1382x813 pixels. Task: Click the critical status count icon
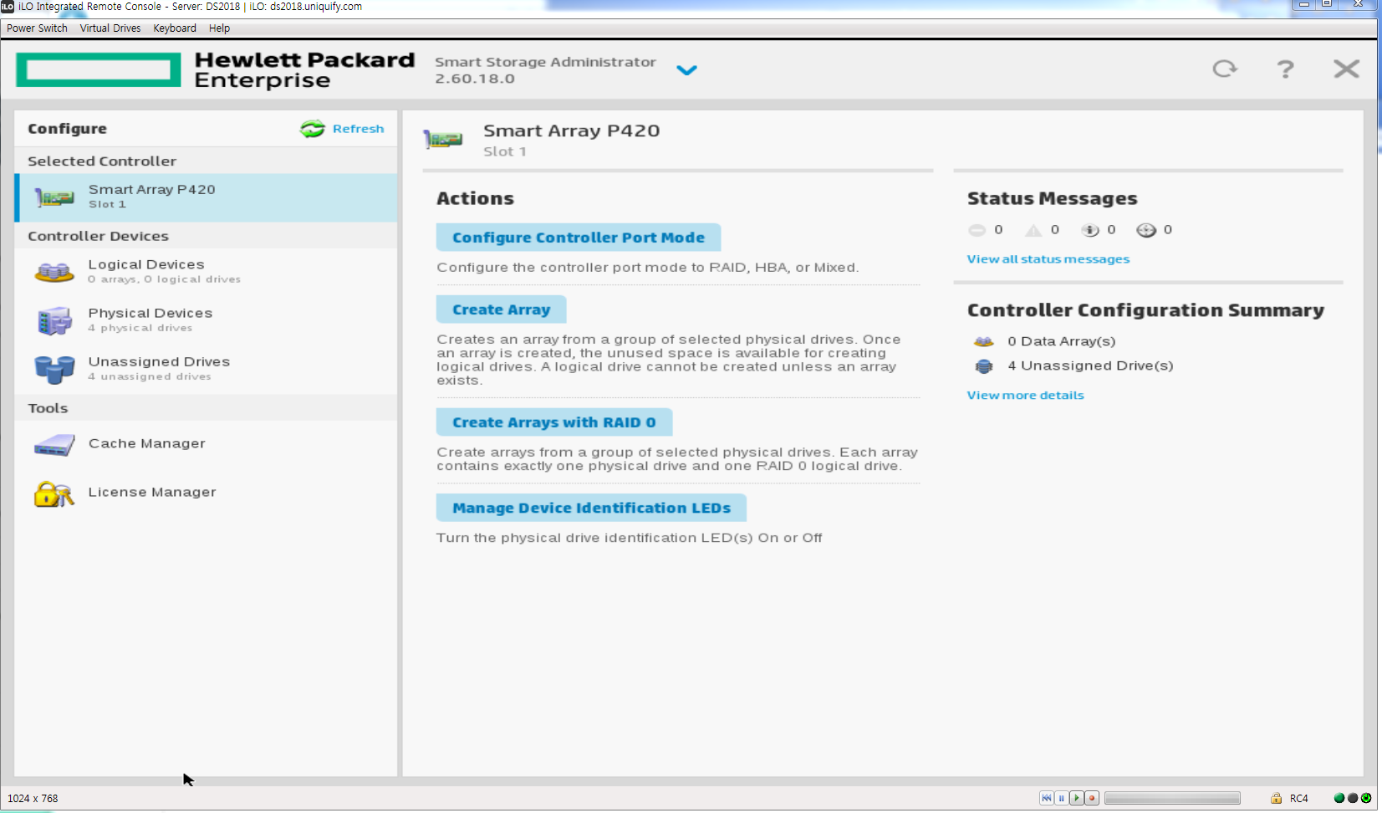977,230
